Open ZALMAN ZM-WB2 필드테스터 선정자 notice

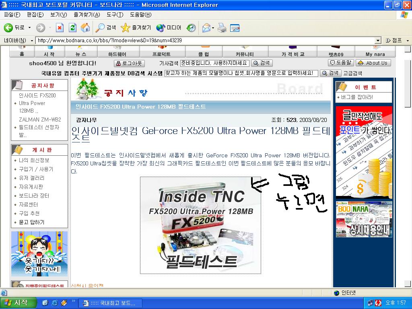[x=40, y=127]
